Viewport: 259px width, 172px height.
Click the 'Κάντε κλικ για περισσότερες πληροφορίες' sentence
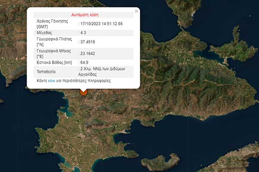[73, 80]
